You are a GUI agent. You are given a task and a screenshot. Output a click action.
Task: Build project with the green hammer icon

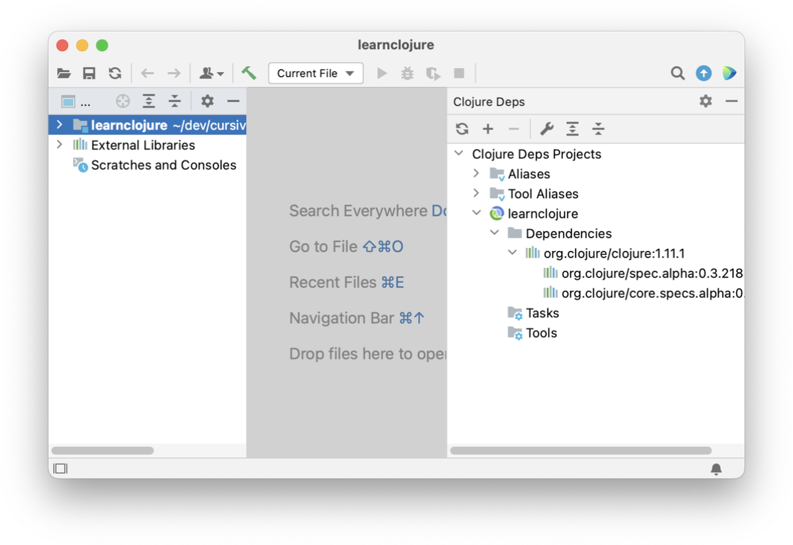coord(249,74)
